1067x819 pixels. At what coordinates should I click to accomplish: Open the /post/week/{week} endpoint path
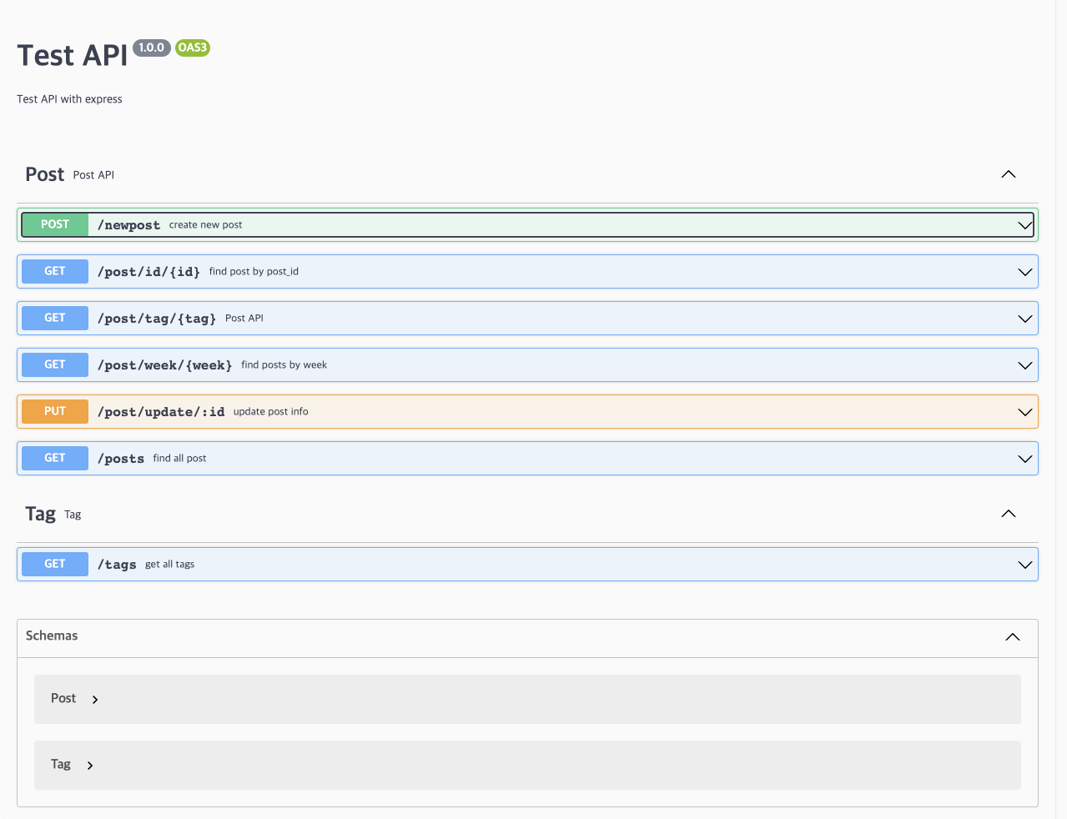click(164, 365)
